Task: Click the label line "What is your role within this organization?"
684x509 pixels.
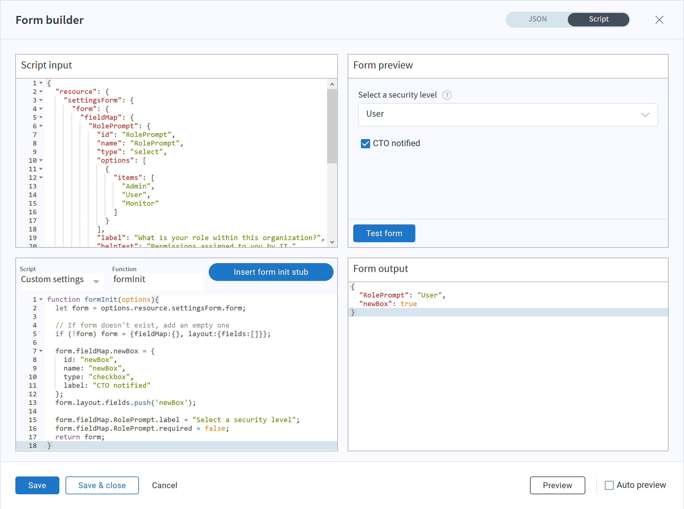Action: 211,238
